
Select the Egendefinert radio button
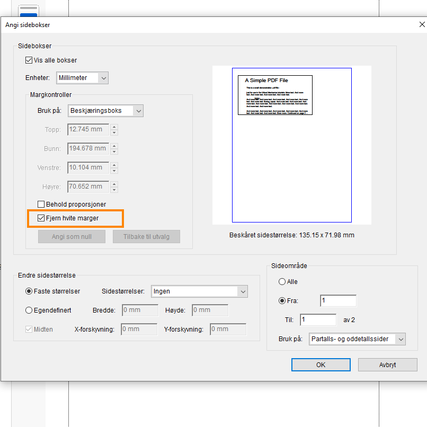point(29,310)
